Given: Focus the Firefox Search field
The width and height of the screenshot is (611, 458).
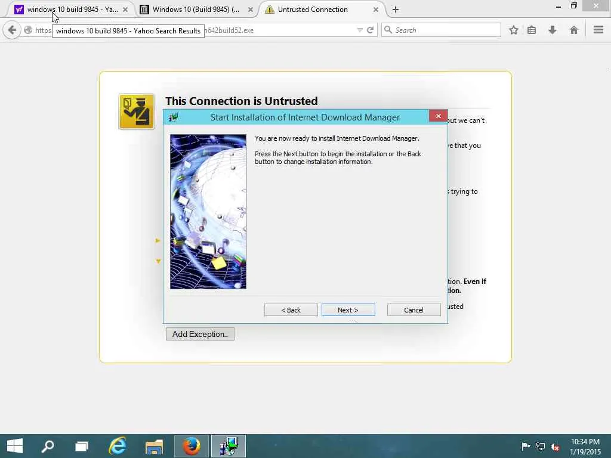Looking at the screenshot, I should click(441, 30).
